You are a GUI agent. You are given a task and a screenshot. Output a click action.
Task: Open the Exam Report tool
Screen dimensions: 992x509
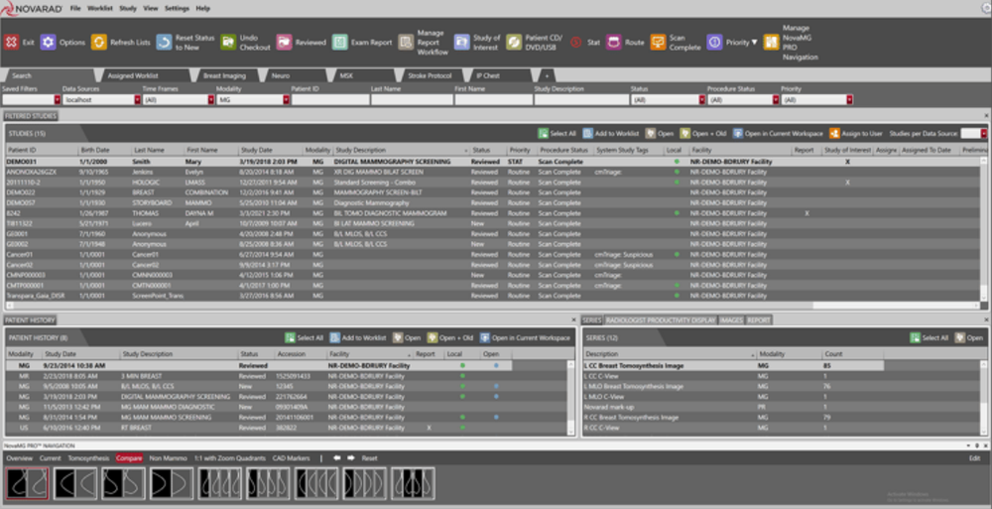pos(339,43)
